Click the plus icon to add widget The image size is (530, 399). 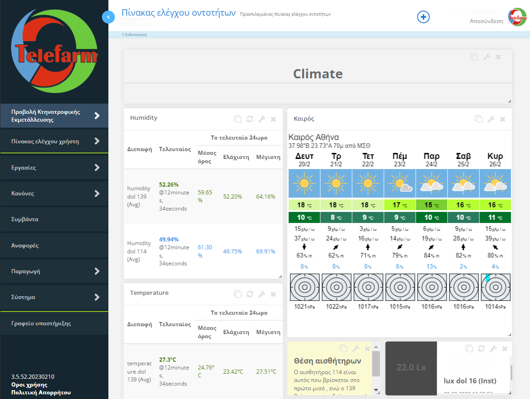(x=423, y=17)
